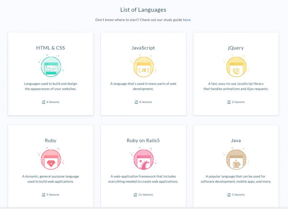Open the jQuery course card

tap(236, 73)
